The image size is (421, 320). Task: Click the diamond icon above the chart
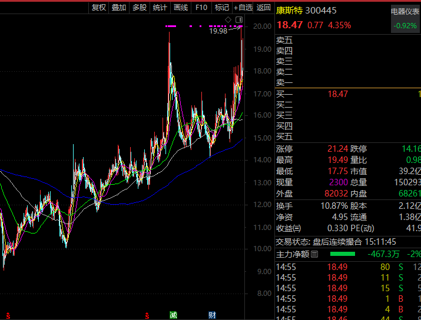click(x=228, y=20)
